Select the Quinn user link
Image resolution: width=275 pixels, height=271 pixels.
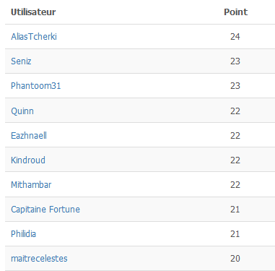[x=22, y=111]
